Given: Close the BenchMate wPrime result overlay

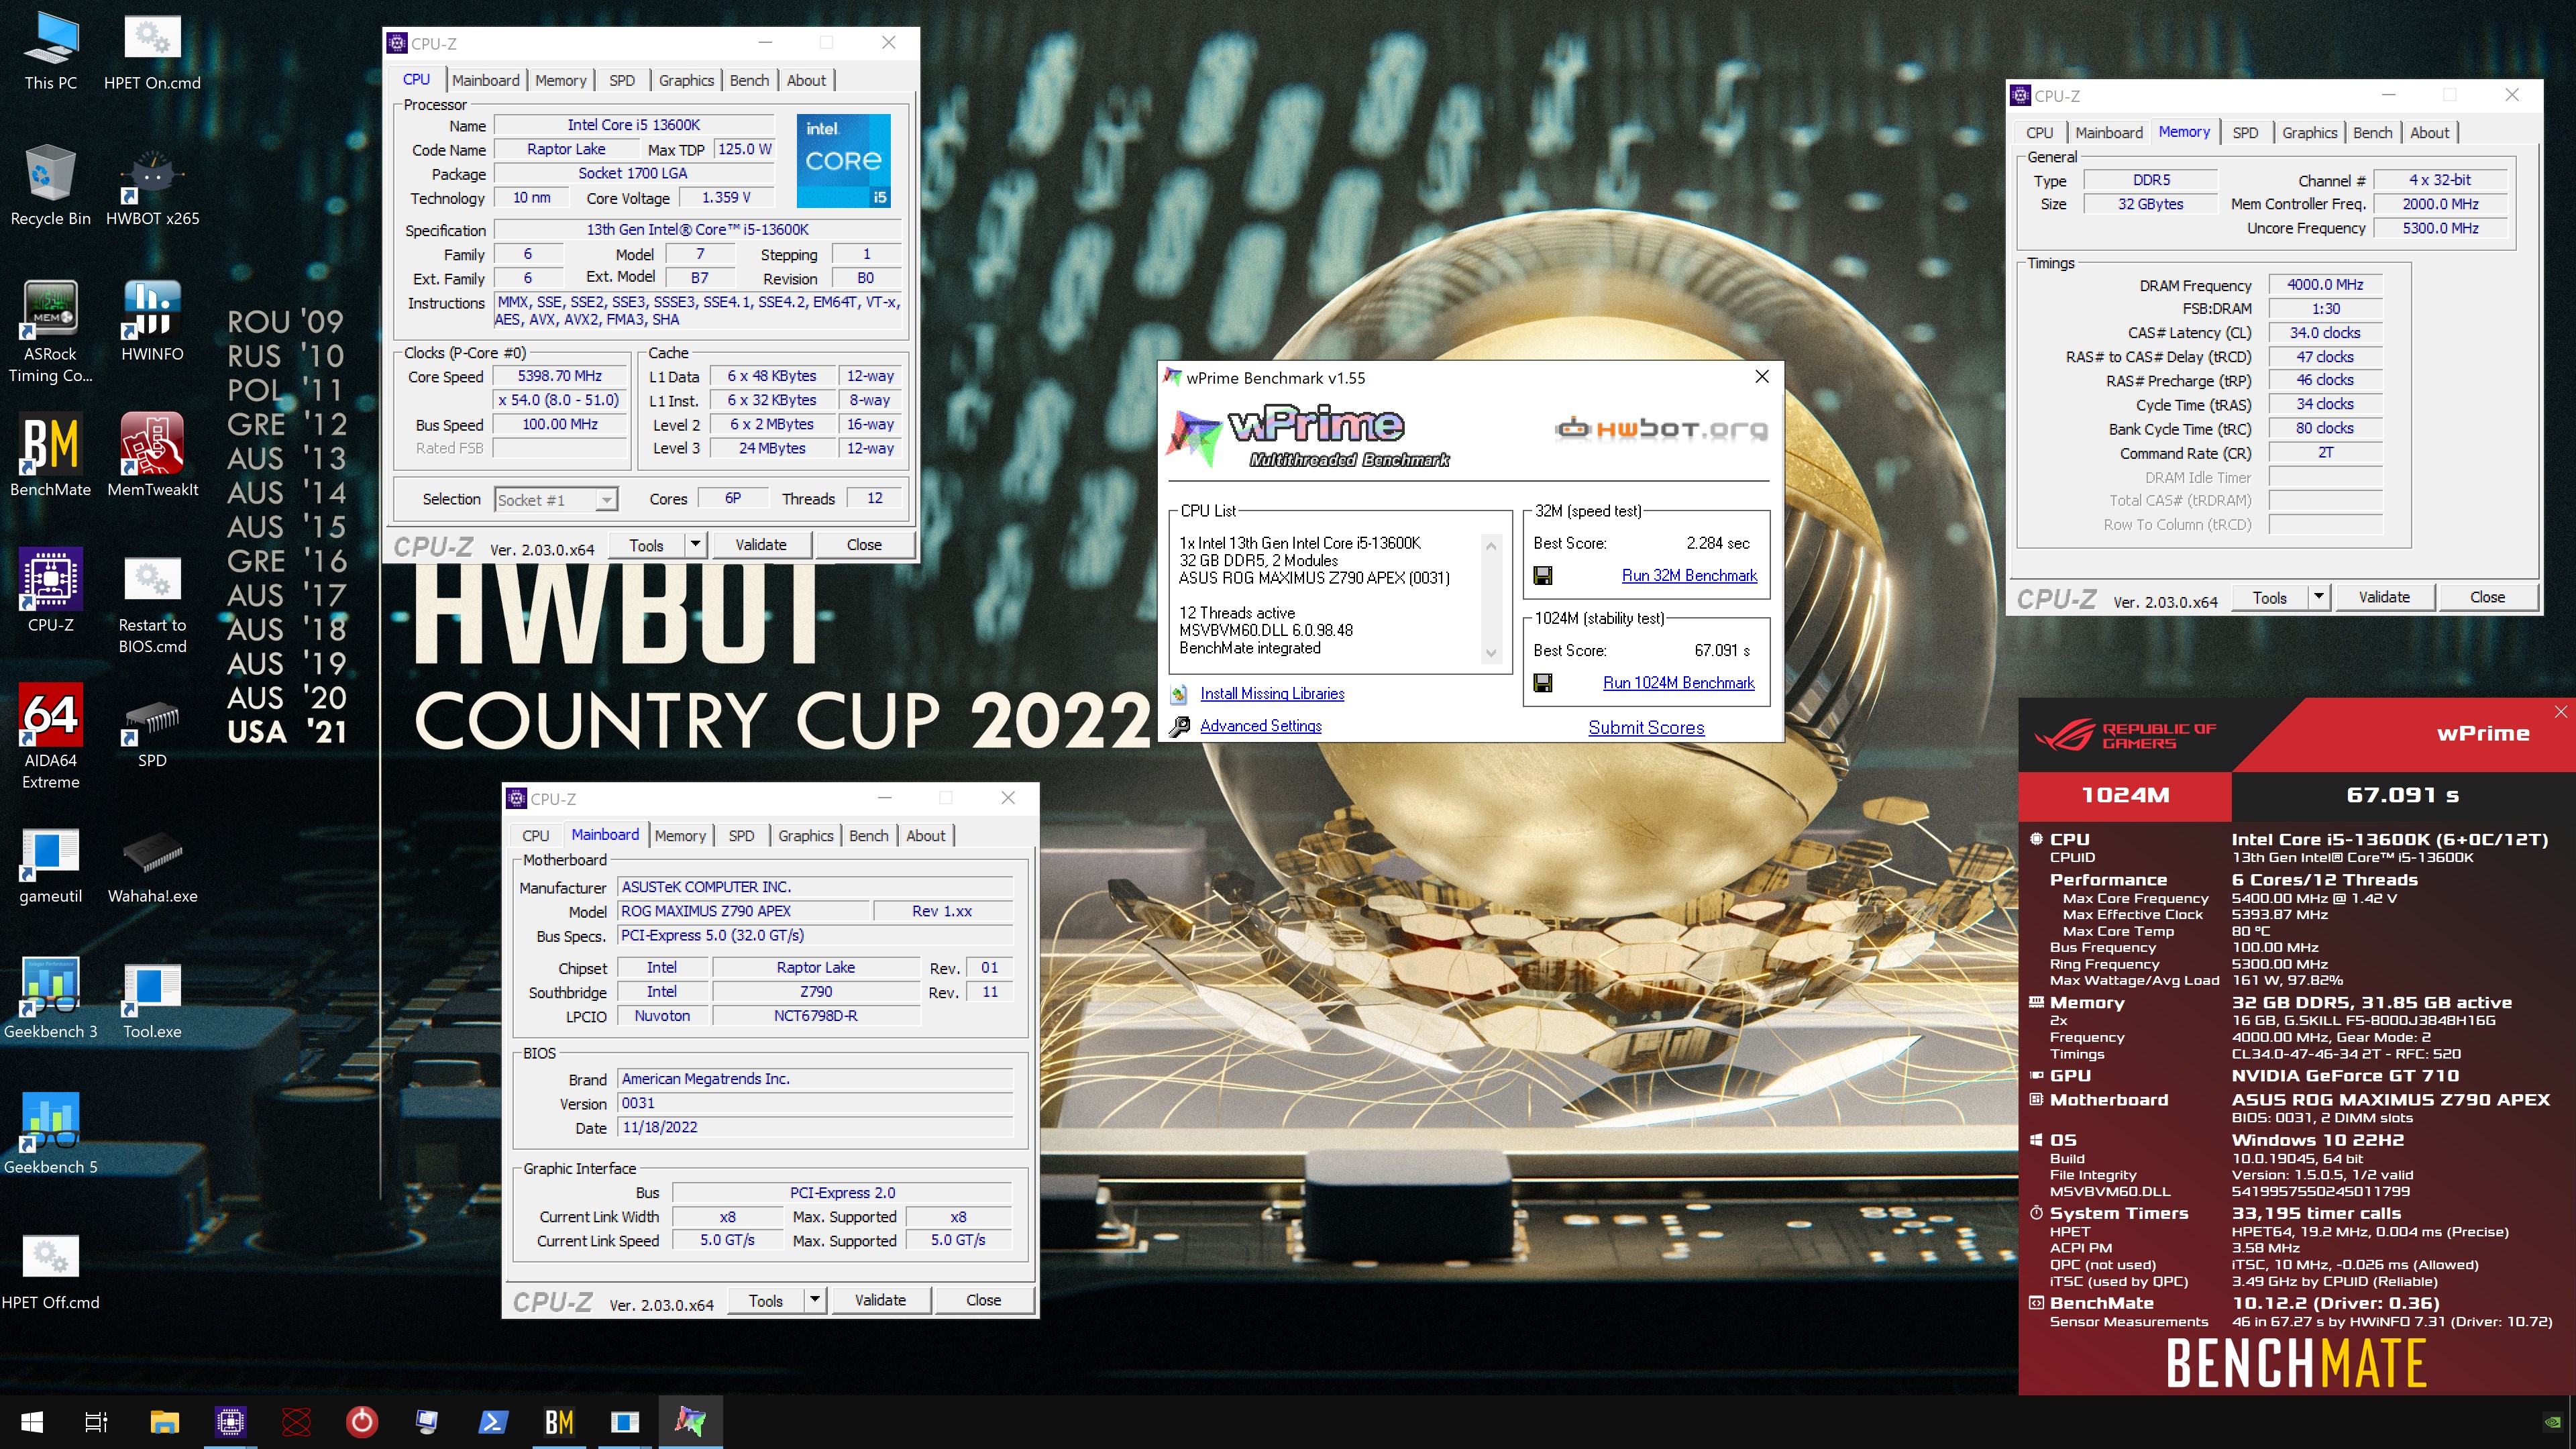Looking at the screenshot, I should (2560, 712).
